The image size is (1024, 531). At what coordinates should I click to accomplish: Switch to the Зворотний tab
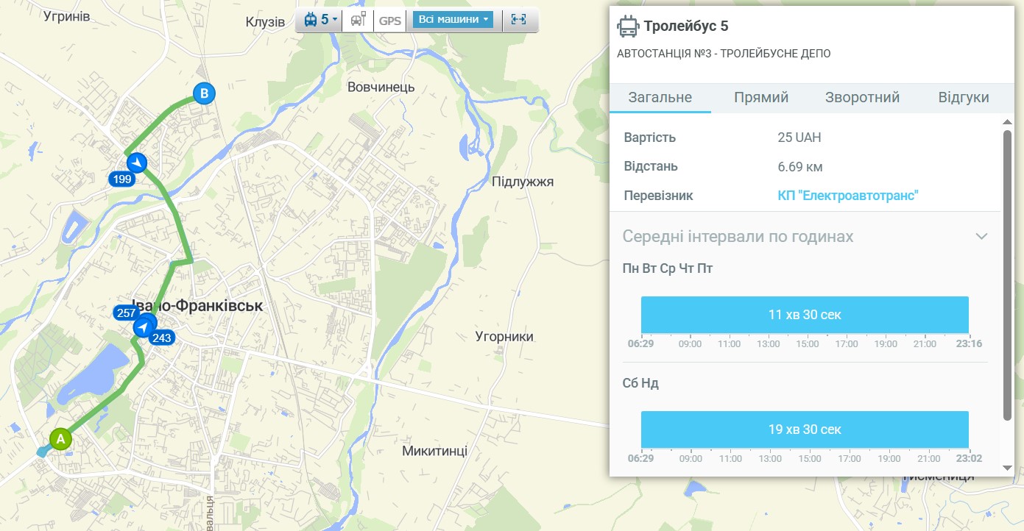[x=862, y=98]
